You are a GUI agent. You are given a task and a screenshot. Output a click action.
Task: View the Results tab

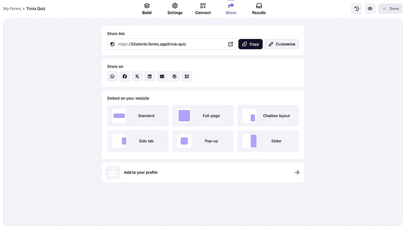tap(259, 9)
